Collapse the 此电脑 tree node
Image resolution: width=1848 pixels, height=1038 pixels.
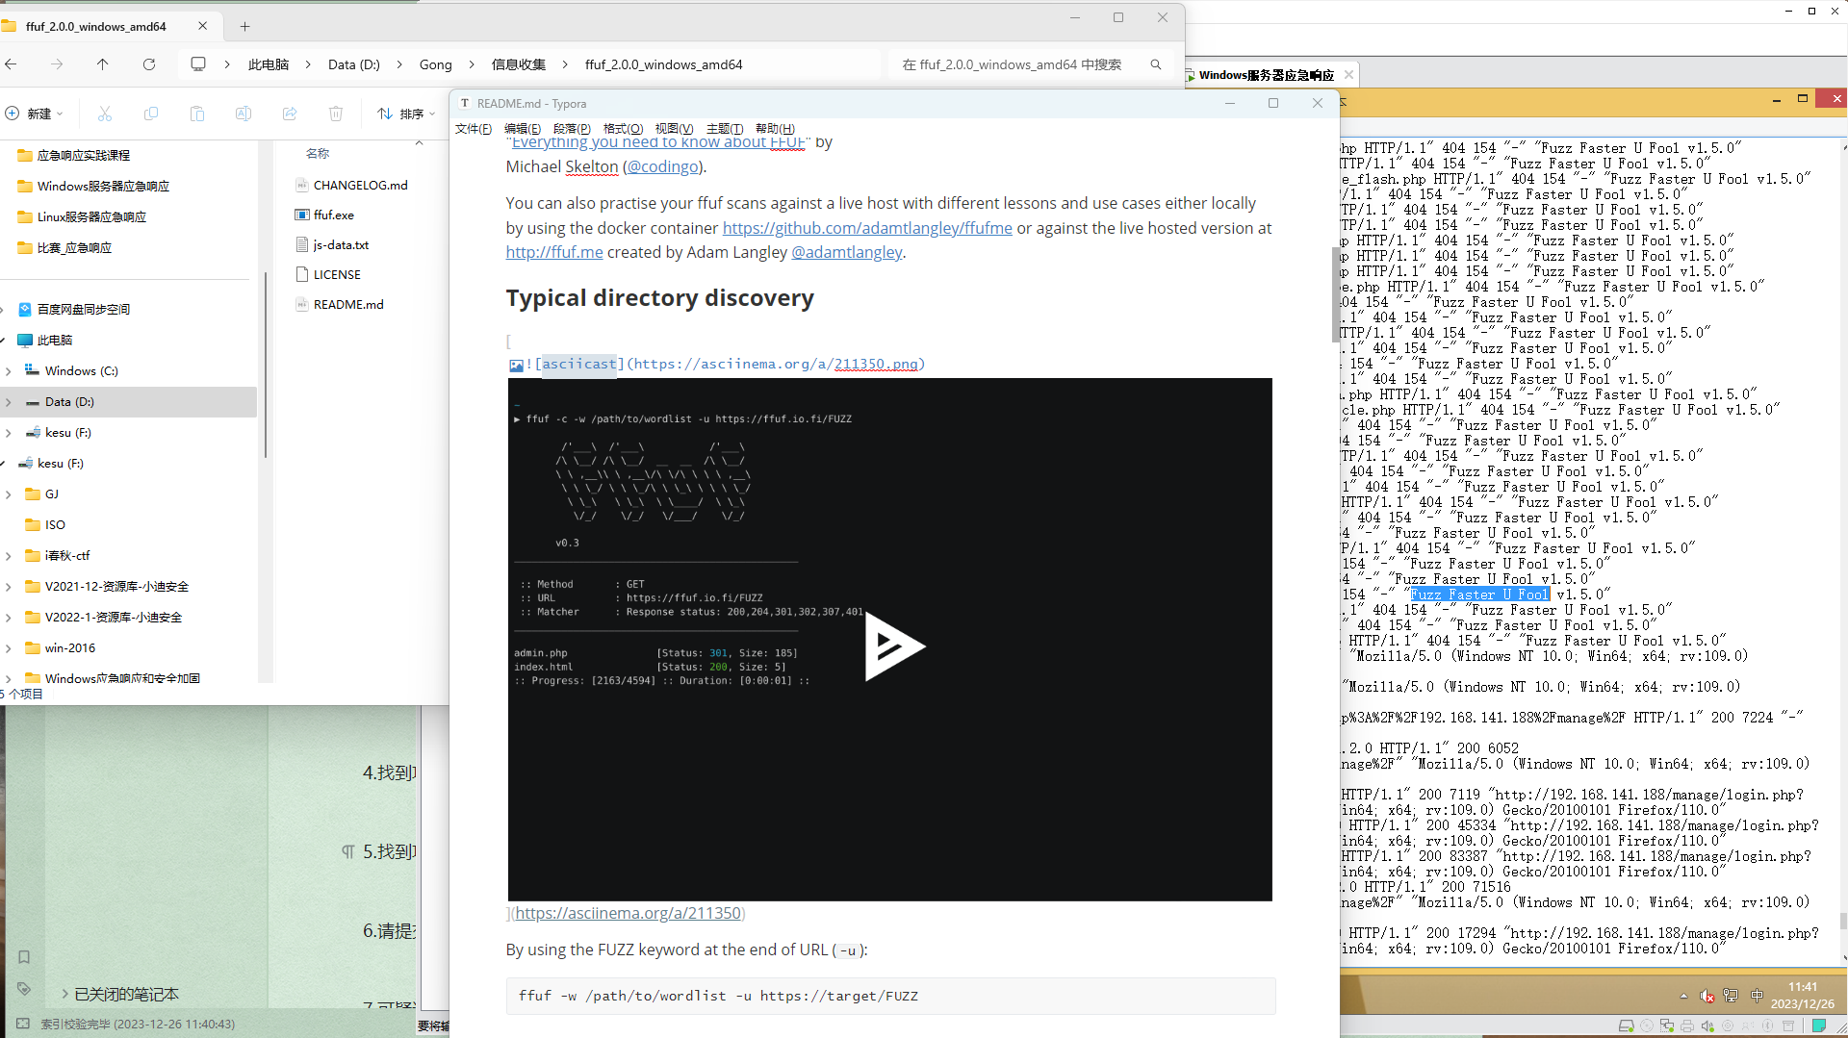(4, 341)
